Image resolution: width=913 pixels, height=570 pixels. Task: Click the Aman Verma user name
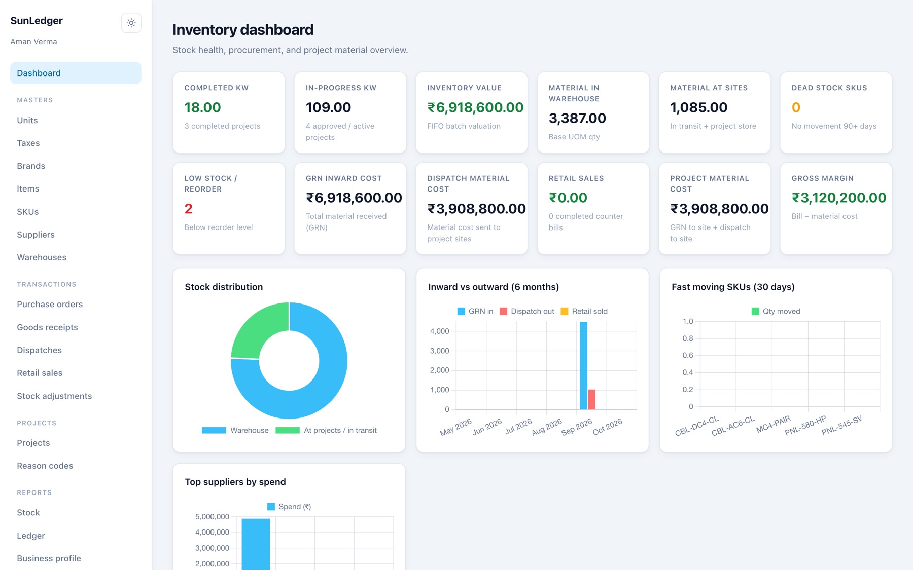pyautogui.click(x=33, y=42)
